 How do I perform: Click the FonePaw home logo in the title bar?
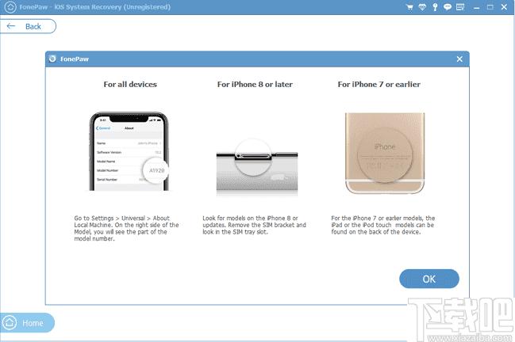(x=10, y=7)
